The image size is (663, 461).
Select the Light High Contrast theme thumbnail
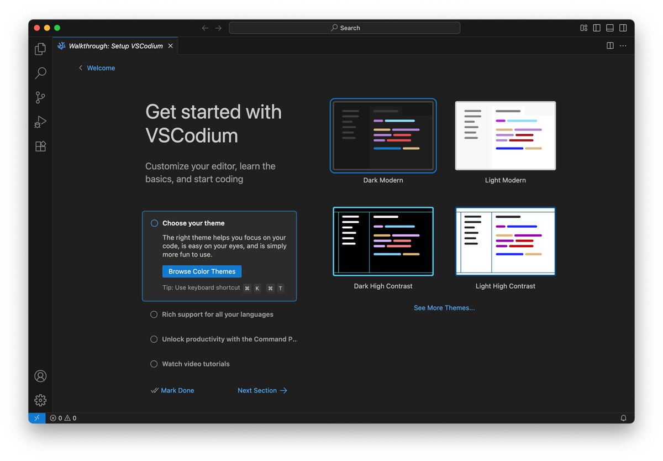click(x=506, y=242)
